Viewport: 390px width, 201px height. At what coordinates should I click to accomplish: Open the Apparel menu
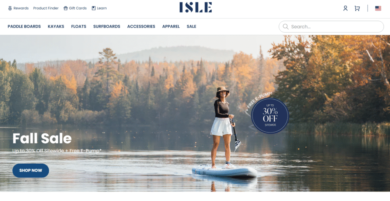click(x=171, y=26)
